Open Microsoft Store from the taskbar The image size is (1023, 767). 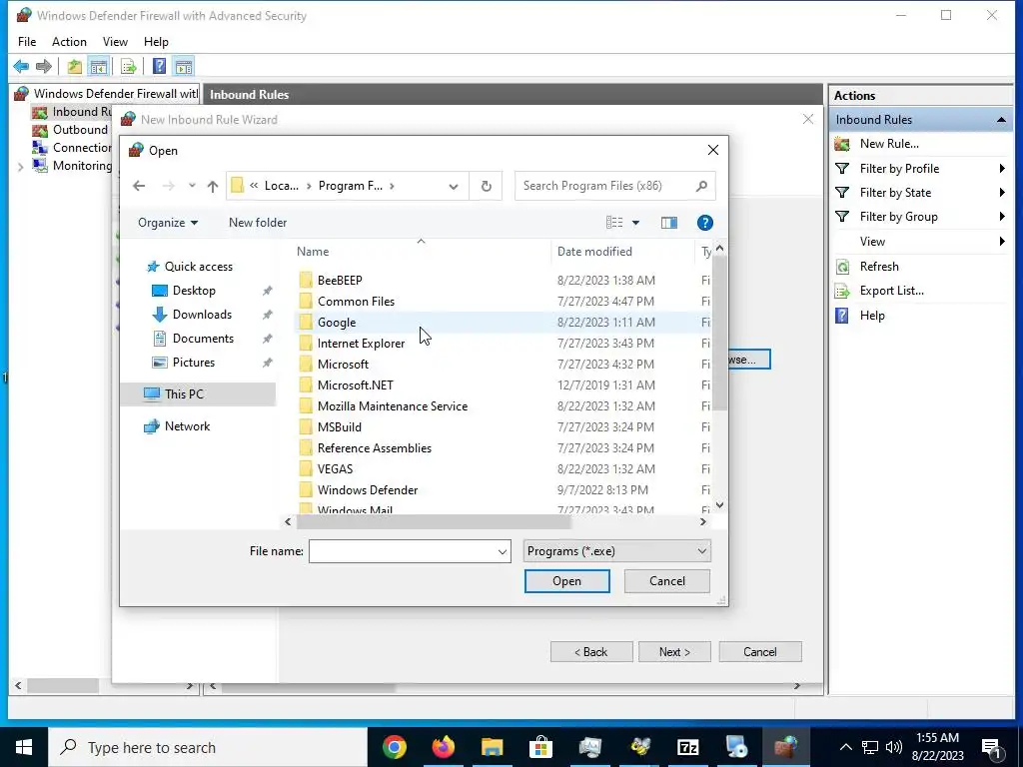pos(540,747)
